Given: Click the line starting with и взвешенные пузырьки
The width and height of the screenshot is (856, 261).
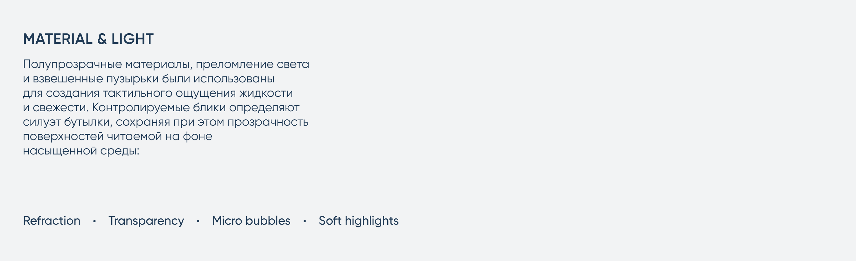Looking at the screenshot, I should [x=149, y=79].
